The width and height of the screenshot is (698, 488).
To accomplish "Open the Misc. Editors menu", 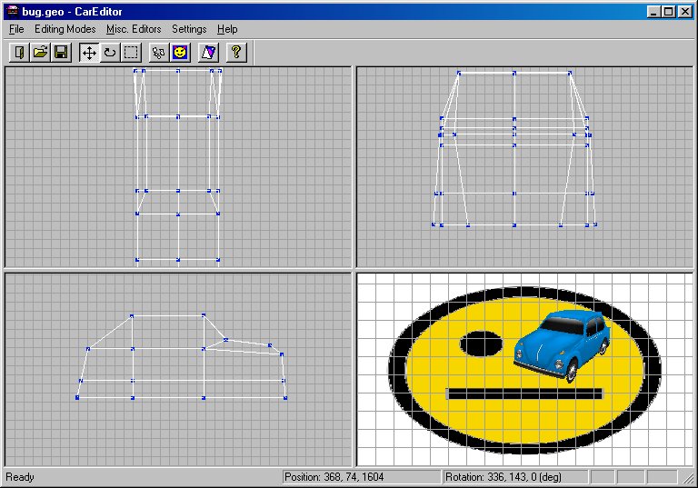I will [134, 29].
